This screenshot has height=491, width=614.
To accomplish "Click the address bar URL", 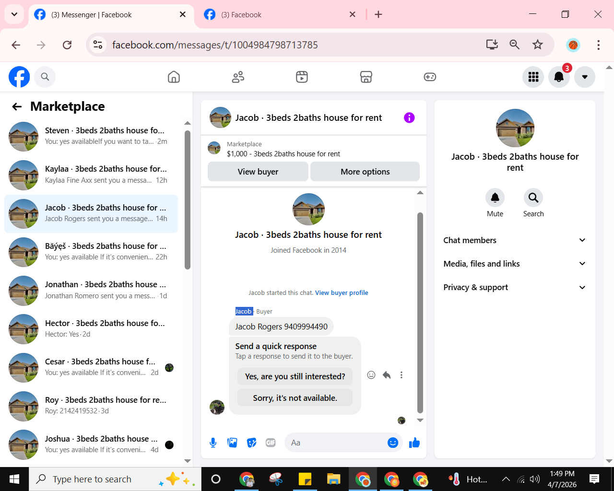I will (x=215, y=45).
